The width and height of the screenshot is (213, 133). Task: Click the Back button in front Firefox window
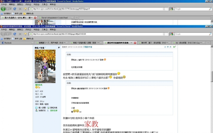click(3, 34)
